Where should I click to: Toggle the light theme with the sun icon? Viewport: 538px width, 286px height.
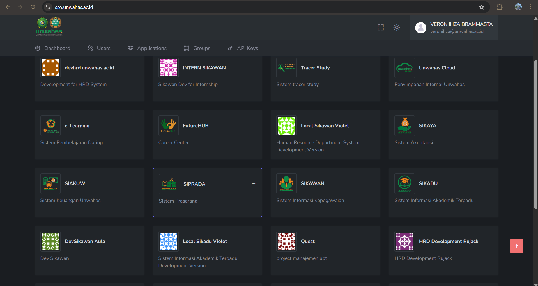pos(397,27)
